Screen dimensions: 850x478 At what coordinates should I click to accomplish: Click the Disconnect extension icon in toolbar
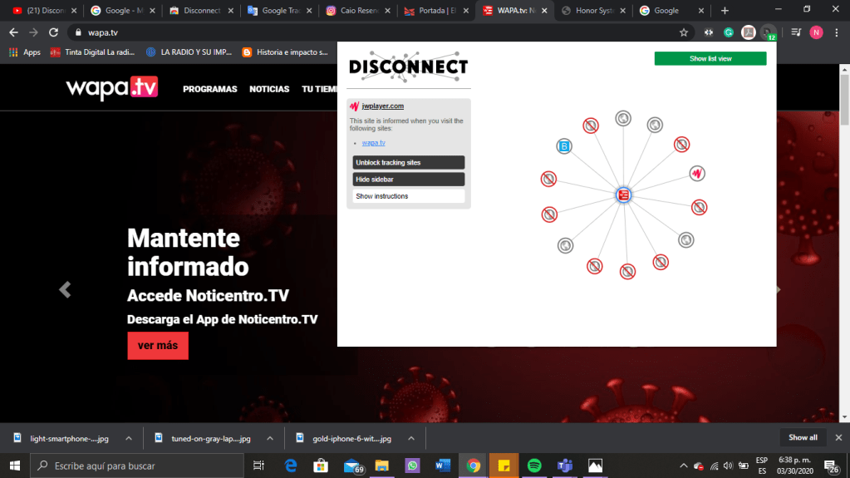click(x=769, y=32)
